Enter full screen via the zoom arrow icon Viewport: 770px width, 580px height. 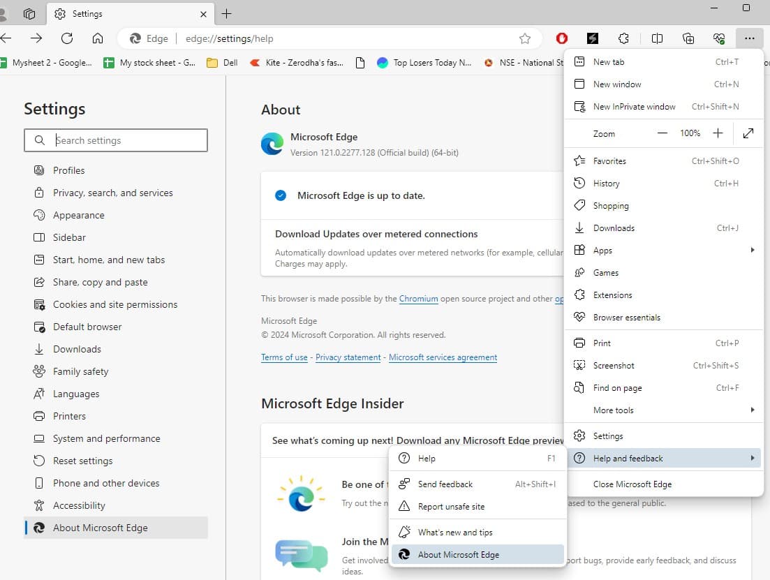click(748, 133)
